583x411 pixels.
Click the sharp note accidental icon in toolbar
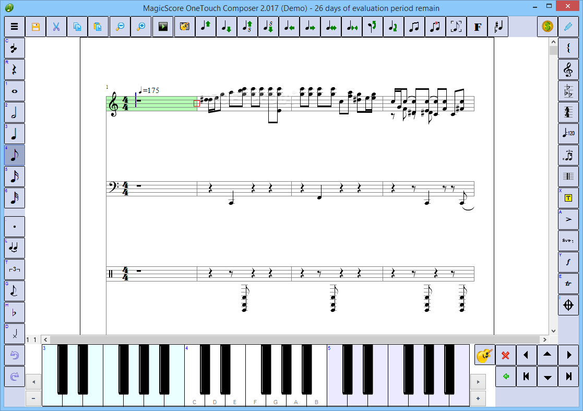498,27
